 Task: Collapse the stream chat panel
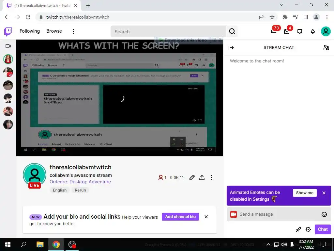[x=231, y=48]
